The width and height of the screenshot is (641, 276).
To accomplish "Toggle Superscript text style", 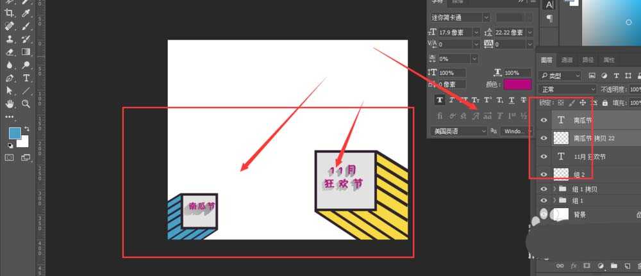I will [488, 100].
